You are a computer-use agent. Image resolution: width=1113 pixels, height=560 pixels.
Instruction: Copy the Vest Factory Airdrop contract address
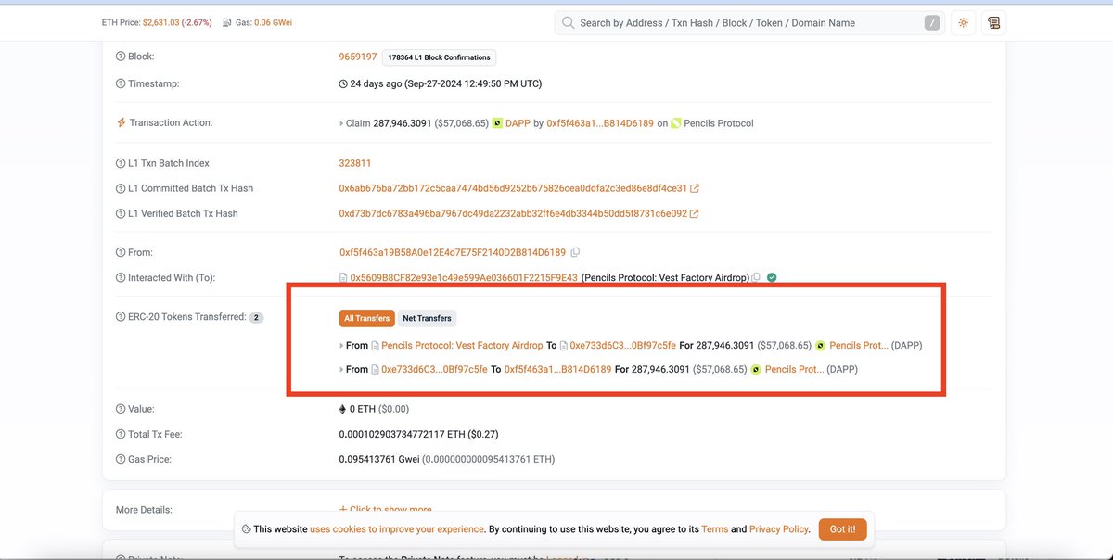757,277
